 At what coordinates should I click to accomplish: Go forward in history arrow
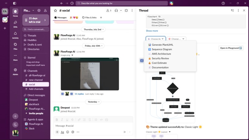[x=67, y=3]
